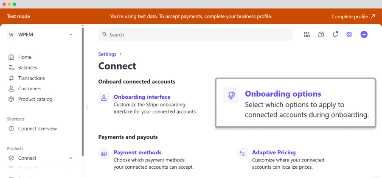Screen dimensions: 382x178
Task: Click the Adaptive Pricing arrows icon
Action: pos(242,153)
